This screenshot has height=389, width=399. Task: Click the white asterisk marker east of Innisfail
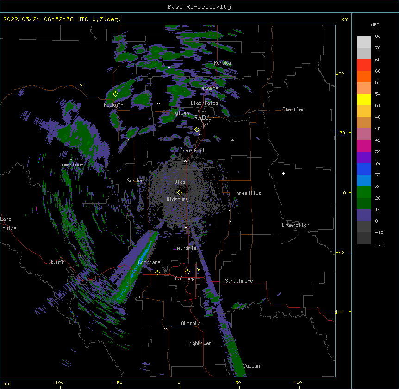click(x=232, y=140)
